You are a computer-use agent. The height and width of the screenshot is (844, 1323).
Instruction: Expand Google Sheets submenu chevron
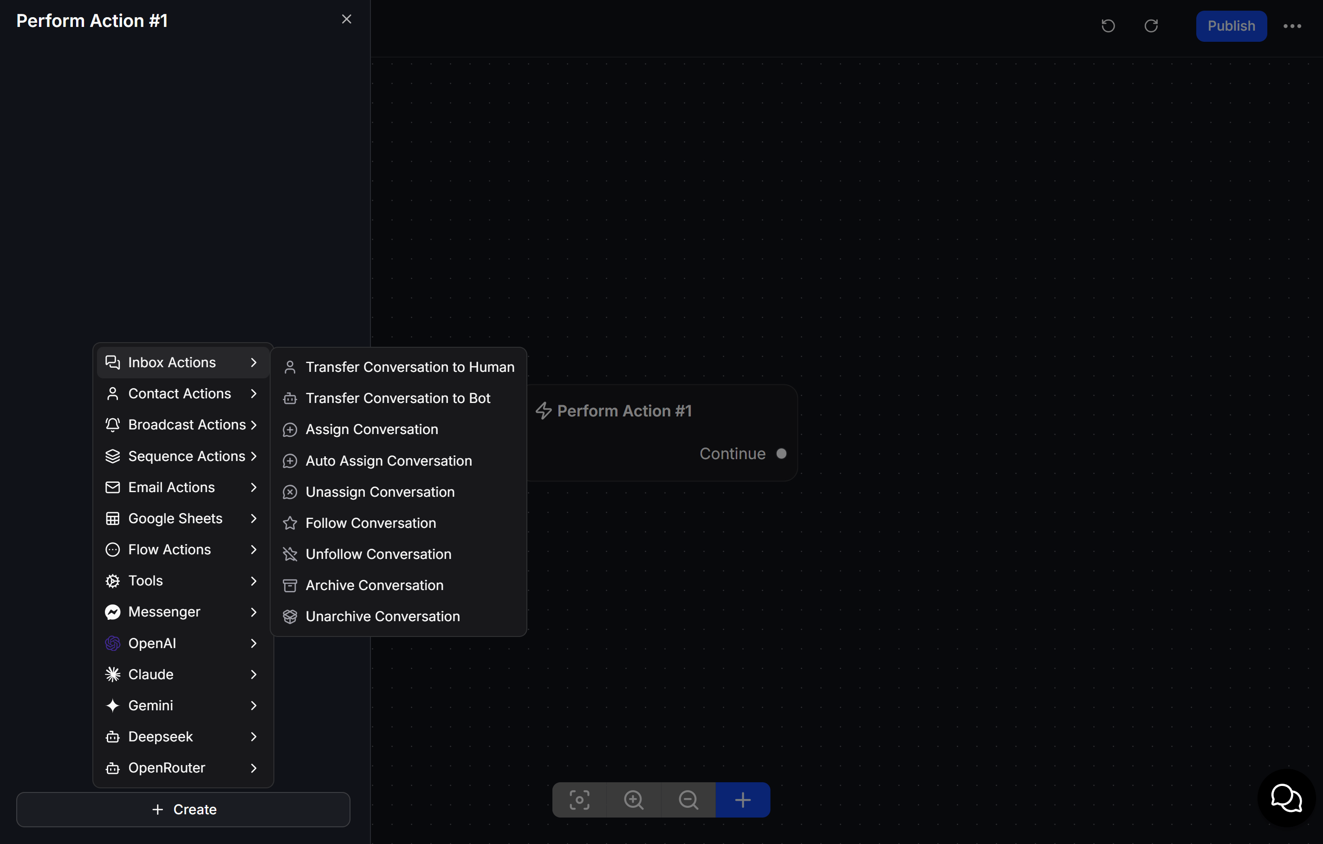253,518
